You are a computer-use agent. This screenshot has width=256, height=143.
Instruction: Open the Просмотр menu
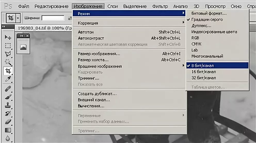[x=215, y=6]
